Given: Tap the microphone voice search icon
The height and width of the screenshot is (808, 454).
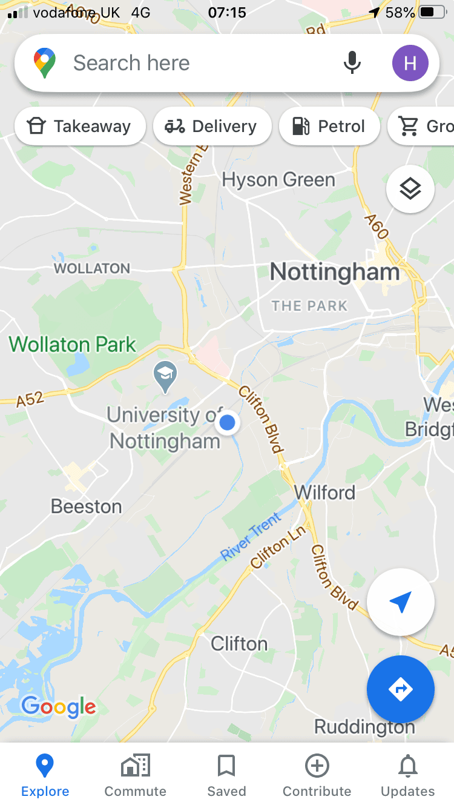Looking at the screenshot, I should tap(352, 63).
